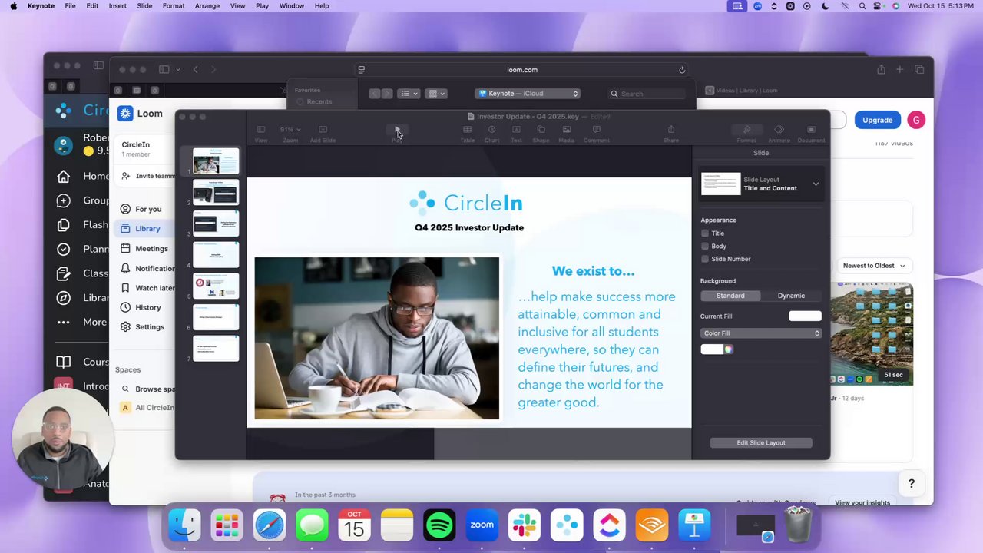Click the Safari new tab plus icon
This screenshot has width=983, height=553.
900,70
